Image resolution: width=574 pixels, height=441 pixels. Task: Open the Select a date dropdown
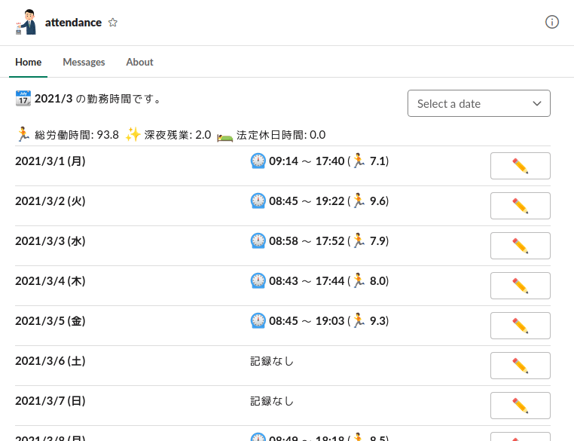(478, 103)
